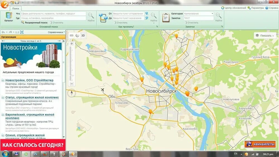The image size is (279, 157).
Task: Open the forward arrow history dropdown
Action: click(x=13, y=32)
